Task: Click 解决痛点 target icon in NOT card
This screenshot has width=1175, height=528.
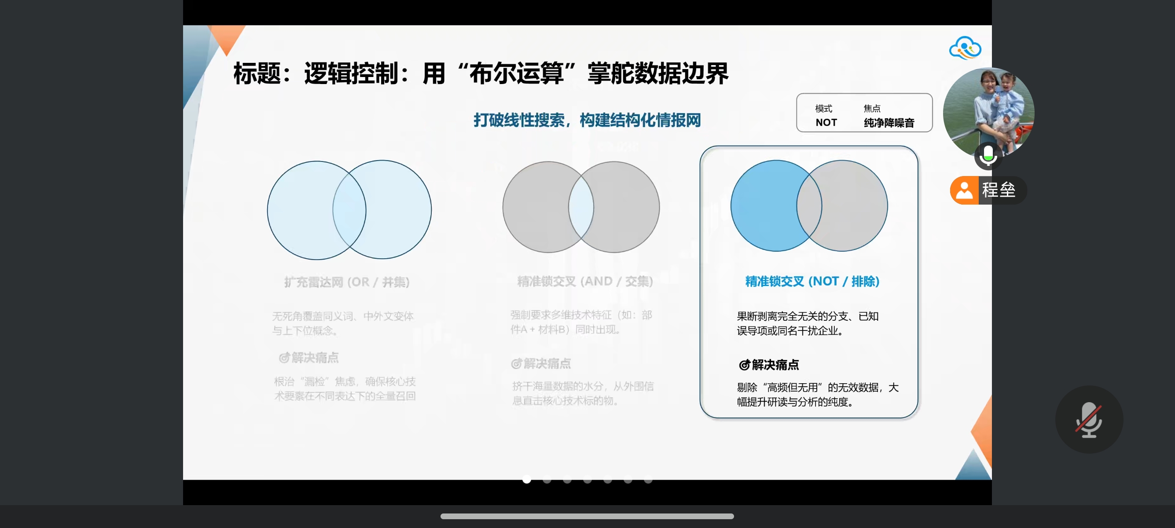Action: tap(744, 365)
